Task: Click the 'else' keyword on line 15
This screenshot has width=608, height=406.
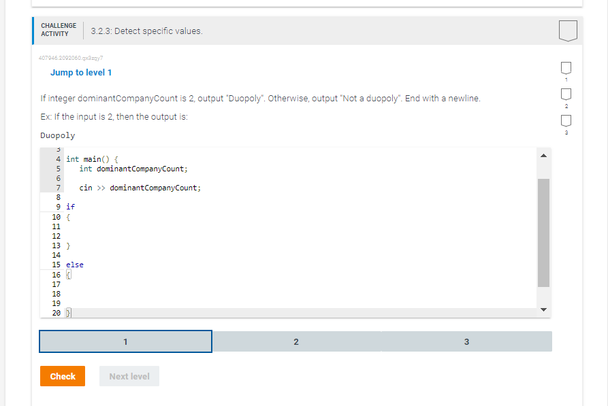Action: click(x=75, y=265)
